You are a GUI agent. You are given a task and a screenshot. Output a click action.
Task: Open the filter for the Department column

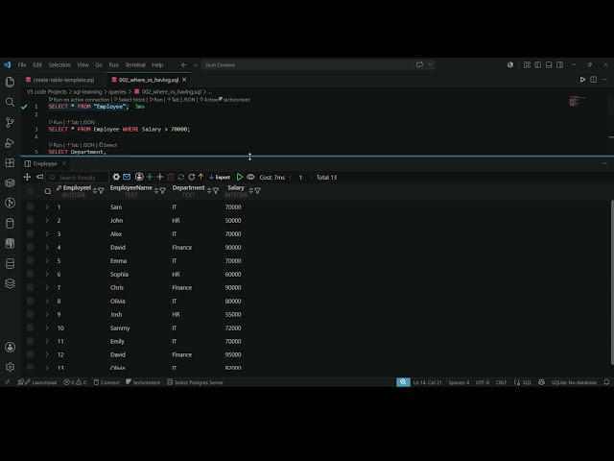216,191
